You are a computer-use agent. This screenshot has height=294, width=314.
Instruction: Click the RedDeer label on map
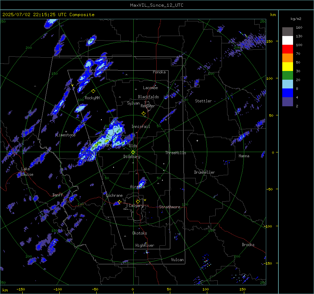pyautogui.click(x=148, y=106)
